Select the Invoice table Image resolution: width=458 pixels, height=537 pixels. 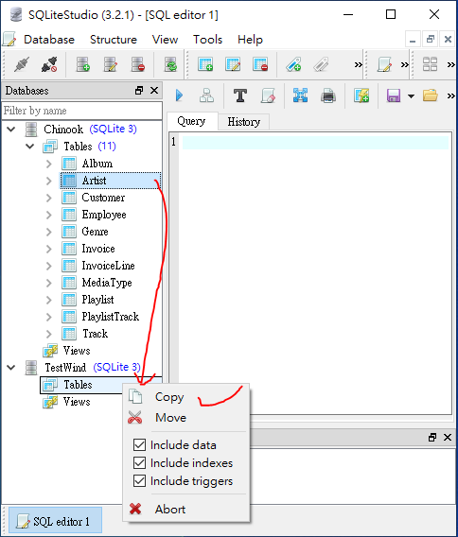[x=98, y=249]
